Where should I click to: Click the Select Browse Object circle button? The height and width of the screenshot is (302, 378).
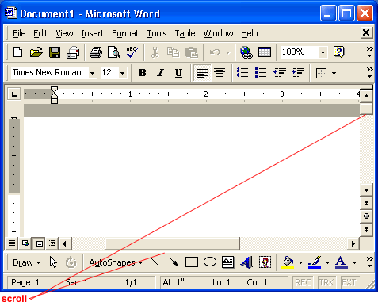pyautogui.click(x=366, y=216)
